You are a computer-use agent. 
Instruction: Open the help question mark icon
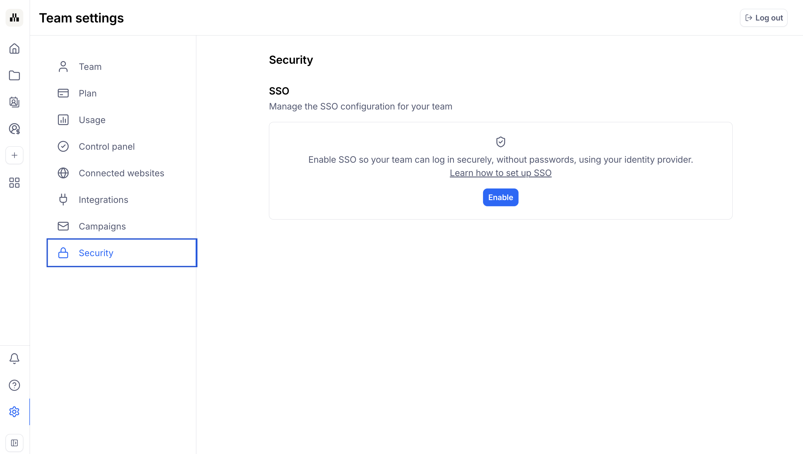(x=14, y=385)
